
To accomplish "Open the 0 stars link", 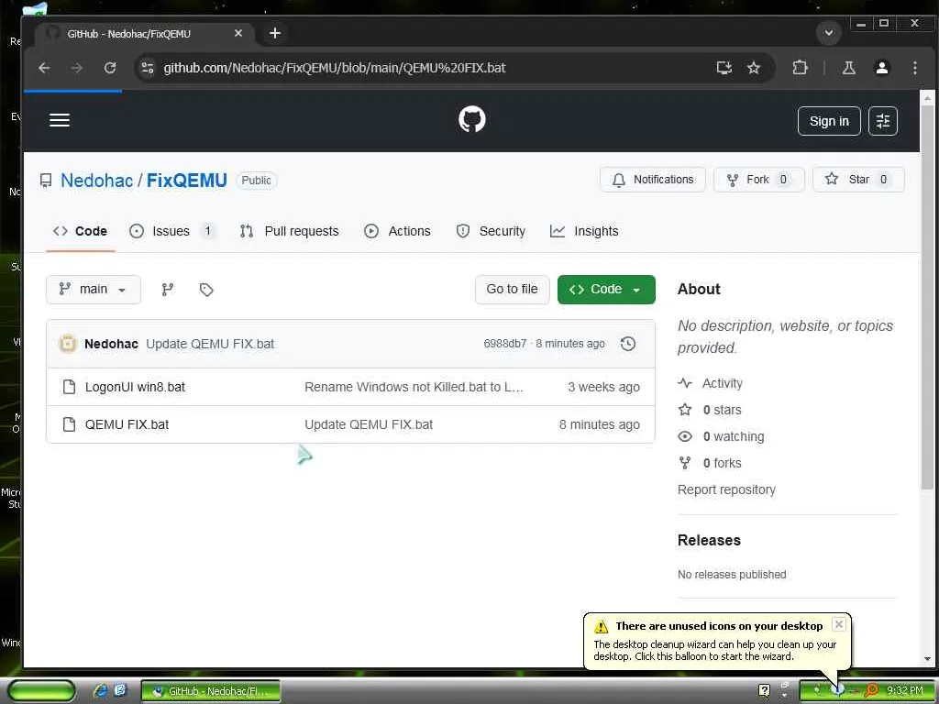I will point(723,410).
